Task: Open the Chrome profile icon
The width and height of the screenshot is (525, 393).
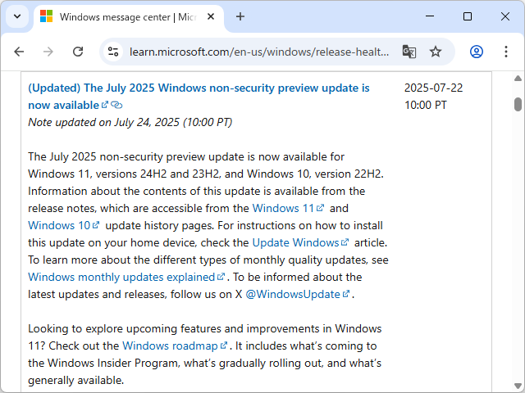Action: (x=477, y=52)
